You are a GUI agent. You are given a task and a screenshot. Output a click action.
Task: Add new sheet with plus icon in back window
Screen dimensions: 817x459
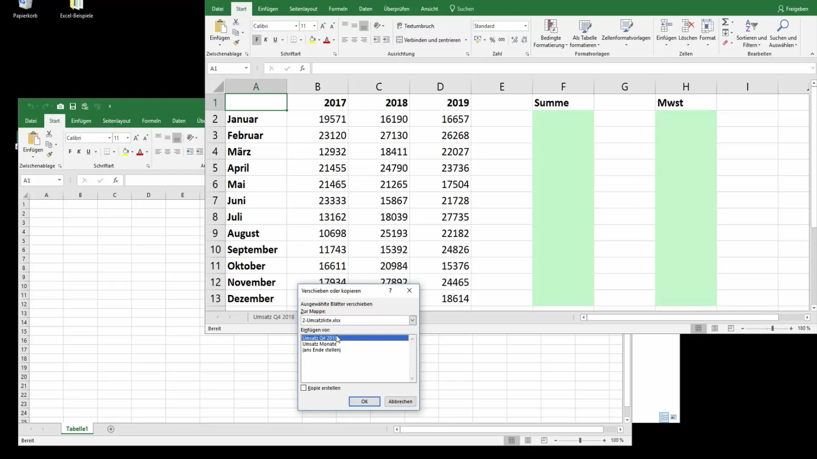(111, 429)
